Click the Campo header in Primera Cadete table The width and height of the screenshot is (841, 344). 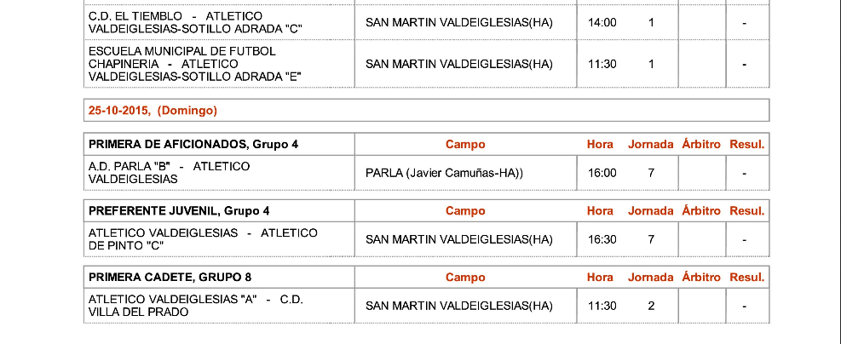(x=465, y=278)
